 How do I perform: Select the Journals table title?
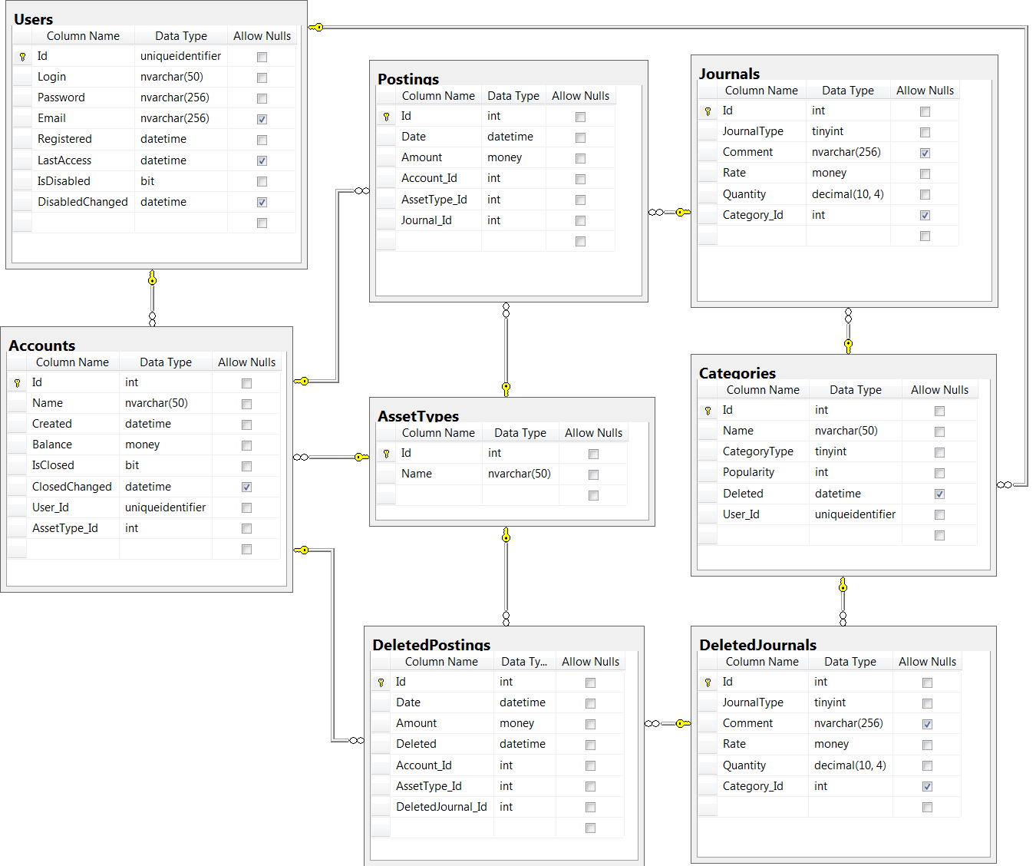729,74
